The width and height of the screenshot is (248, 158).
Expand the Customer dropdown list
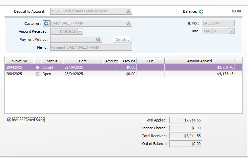[129, 24]
